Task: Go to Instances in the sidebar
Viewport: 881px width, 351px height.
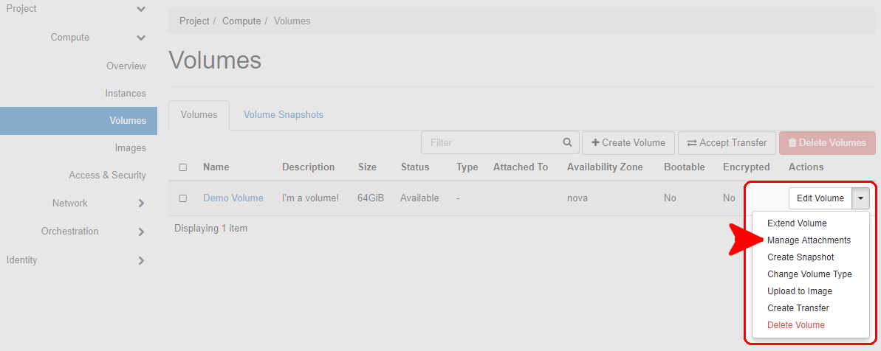Action: (126, 94)
